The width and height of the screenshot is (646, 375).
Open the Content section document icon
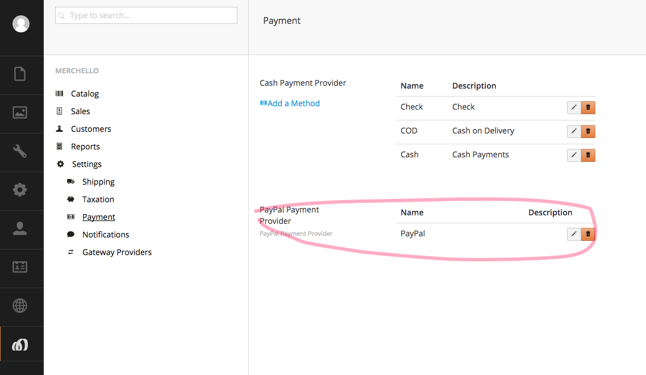[x=20, y=74]
